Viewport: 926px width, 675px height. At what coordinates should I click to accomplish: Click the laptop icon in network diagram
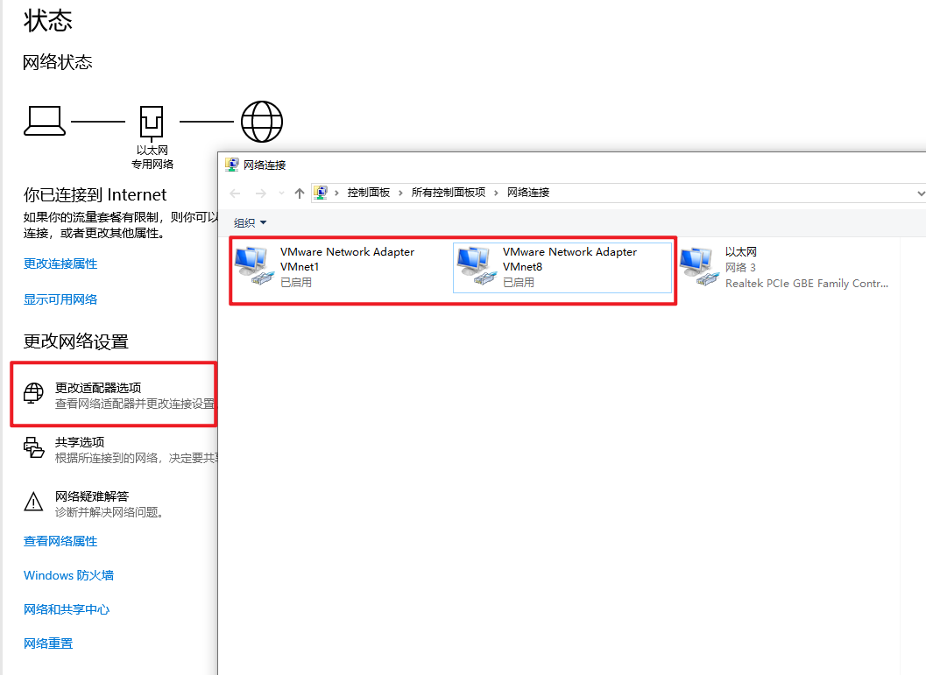45,121
